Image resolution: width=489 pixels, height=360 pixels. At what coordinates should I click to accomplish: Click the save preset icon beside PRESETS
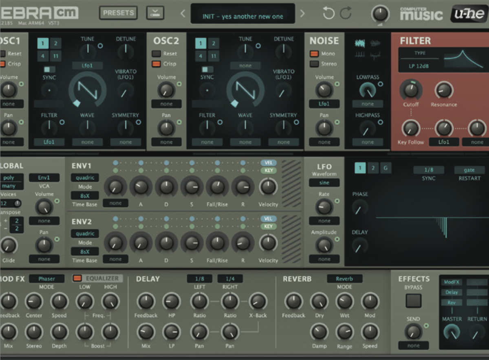click(x=155, y=13)
